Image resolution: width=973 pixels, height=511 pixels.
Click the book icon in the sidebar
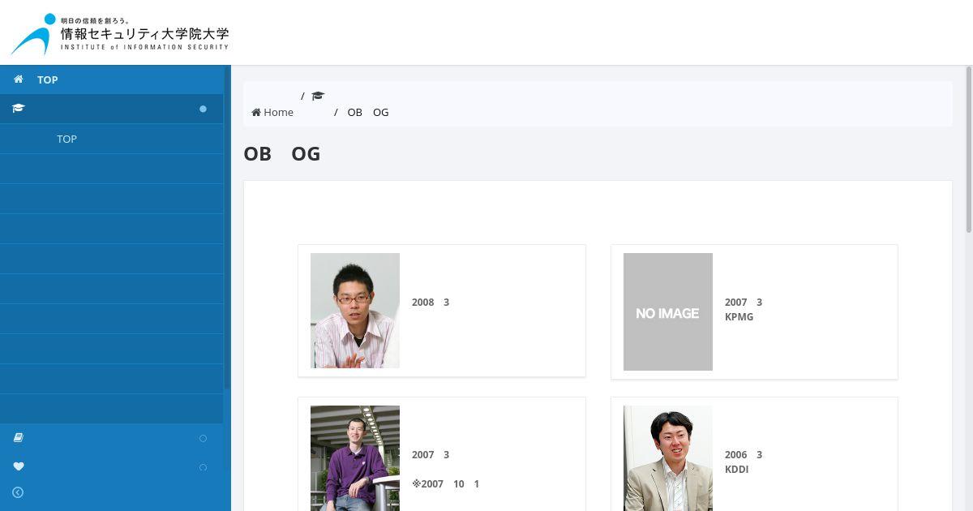click(19, 438)
